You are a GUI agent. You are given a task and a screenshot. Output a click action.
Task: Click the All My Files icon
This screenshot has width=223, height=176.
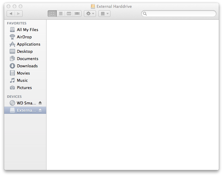point(12,30)
